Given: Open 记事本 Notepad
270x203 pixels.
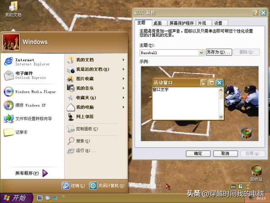Looking at the screenshot, I should (x=16, y=132).
